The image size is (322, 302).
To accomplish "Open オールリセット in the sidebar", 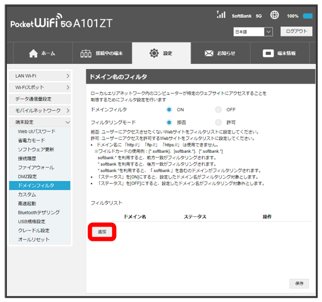I will 33,240.
